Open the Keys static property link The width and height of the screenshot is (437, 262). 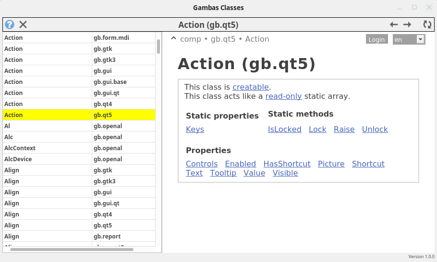(195, 130)
